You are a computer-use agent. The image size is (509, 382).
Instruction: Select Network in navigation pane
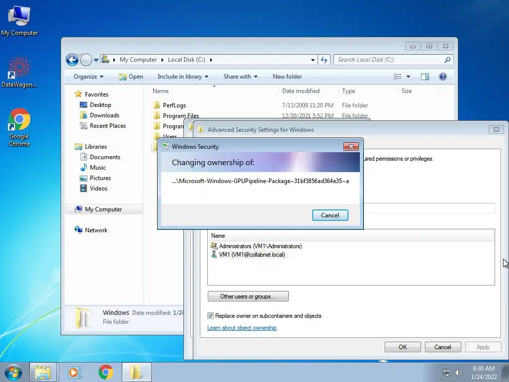[96, 230]
